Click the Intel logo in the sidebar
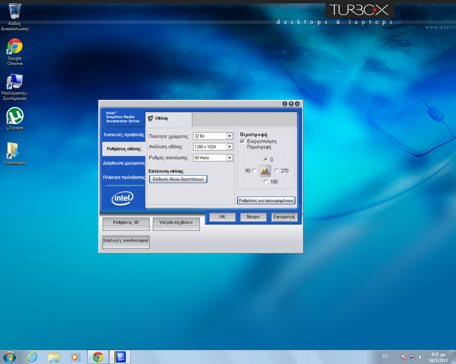 click(x=122, y=198)
